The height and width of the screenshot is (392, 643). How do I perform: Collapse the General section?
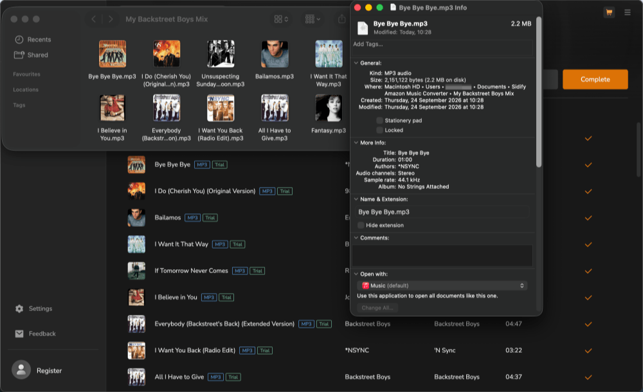point(356,63)
